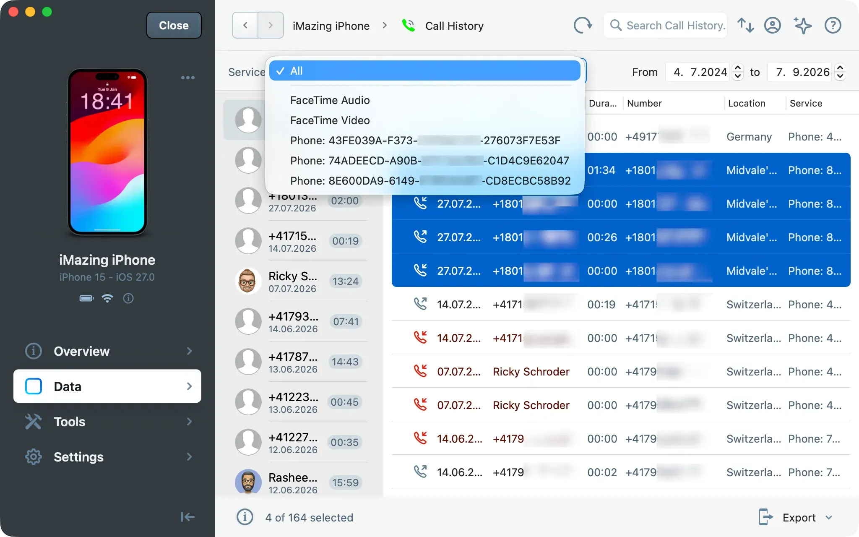Click missed call icon on 14.06 row
Image resolution: width=859 pixels, height=537 pixels.
point(420,438)
